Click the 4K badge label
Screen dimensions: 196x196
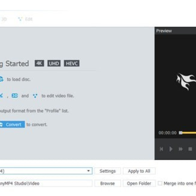point(39,63)
